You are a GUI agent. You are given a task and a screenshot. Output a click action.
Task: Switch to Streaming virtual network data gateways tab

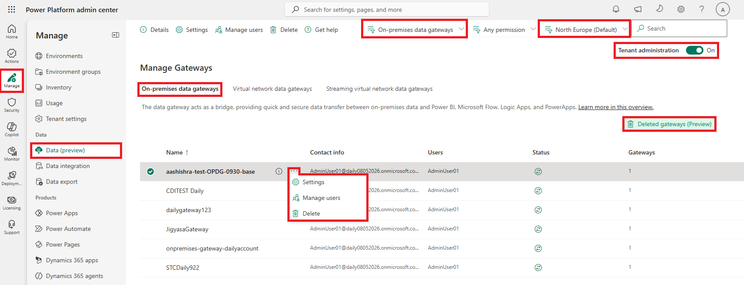[379, 89]
